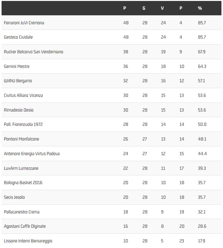
Task: Click Cremona's 85.7 percentage cell
Action: (202, 23)
